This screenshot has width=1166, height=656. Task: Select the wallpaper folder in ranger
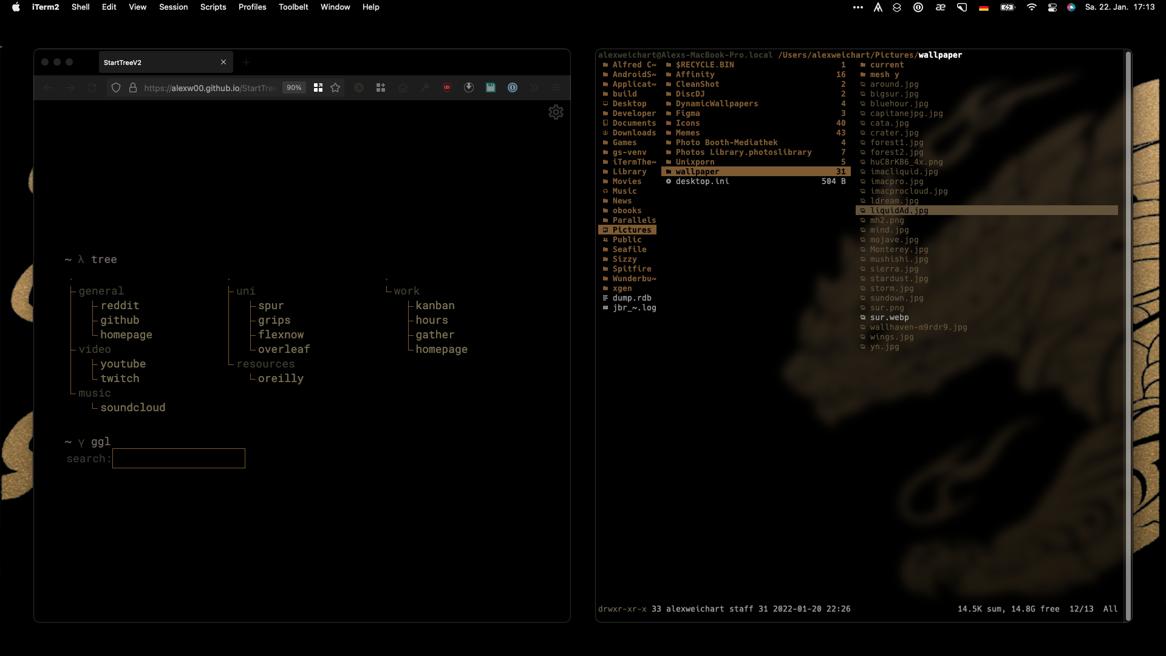point(697,172)
